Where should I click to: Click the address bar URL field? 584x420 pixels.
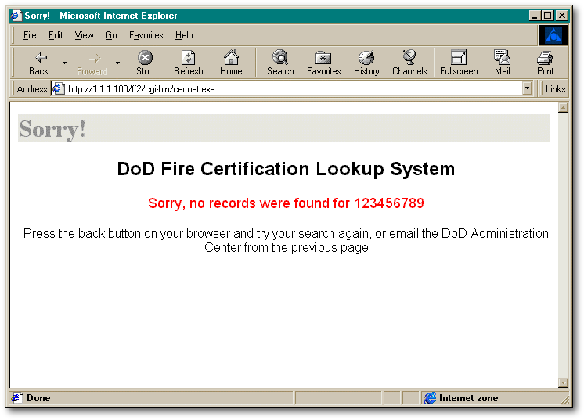287,89
